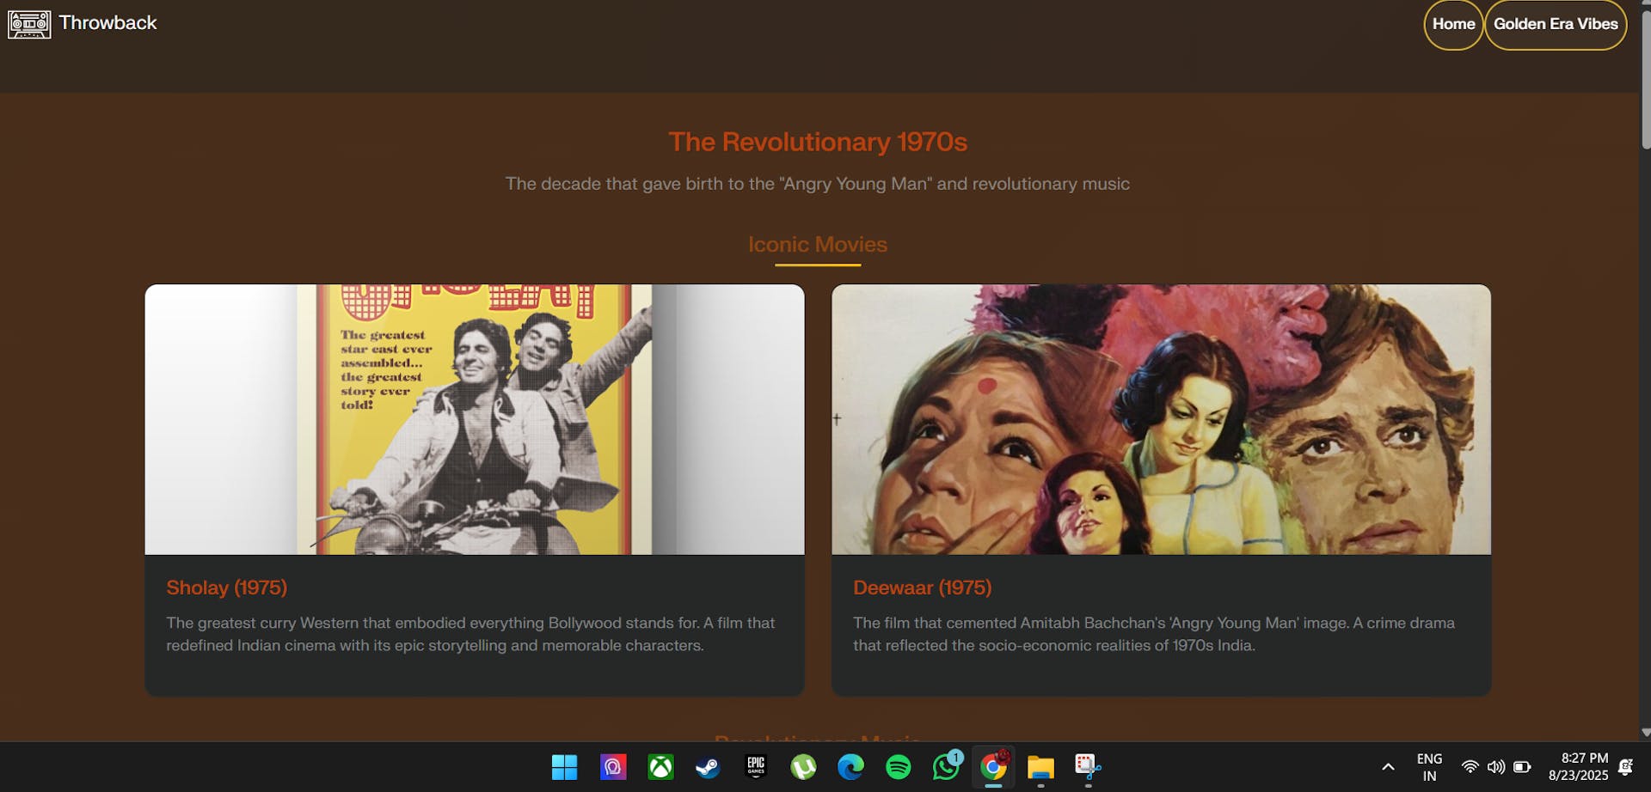The image size is (1651, 792).
Task: Click the Deewaar description about Amitabh Bachchan
Action: click(1154, 634)
